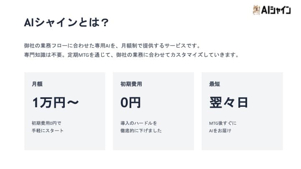Select the large 翌々日 text
The image size is (301, 169).
[x=229, y=102]
